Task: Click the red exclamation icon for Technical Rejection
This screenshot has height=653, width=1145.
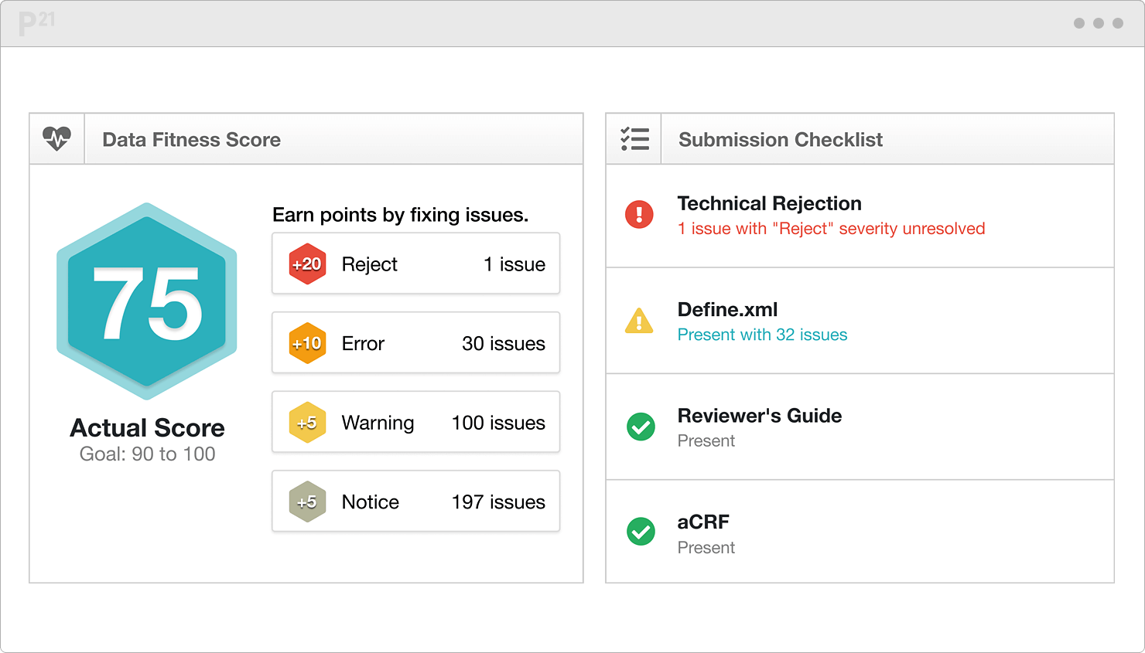Action: 638,215
